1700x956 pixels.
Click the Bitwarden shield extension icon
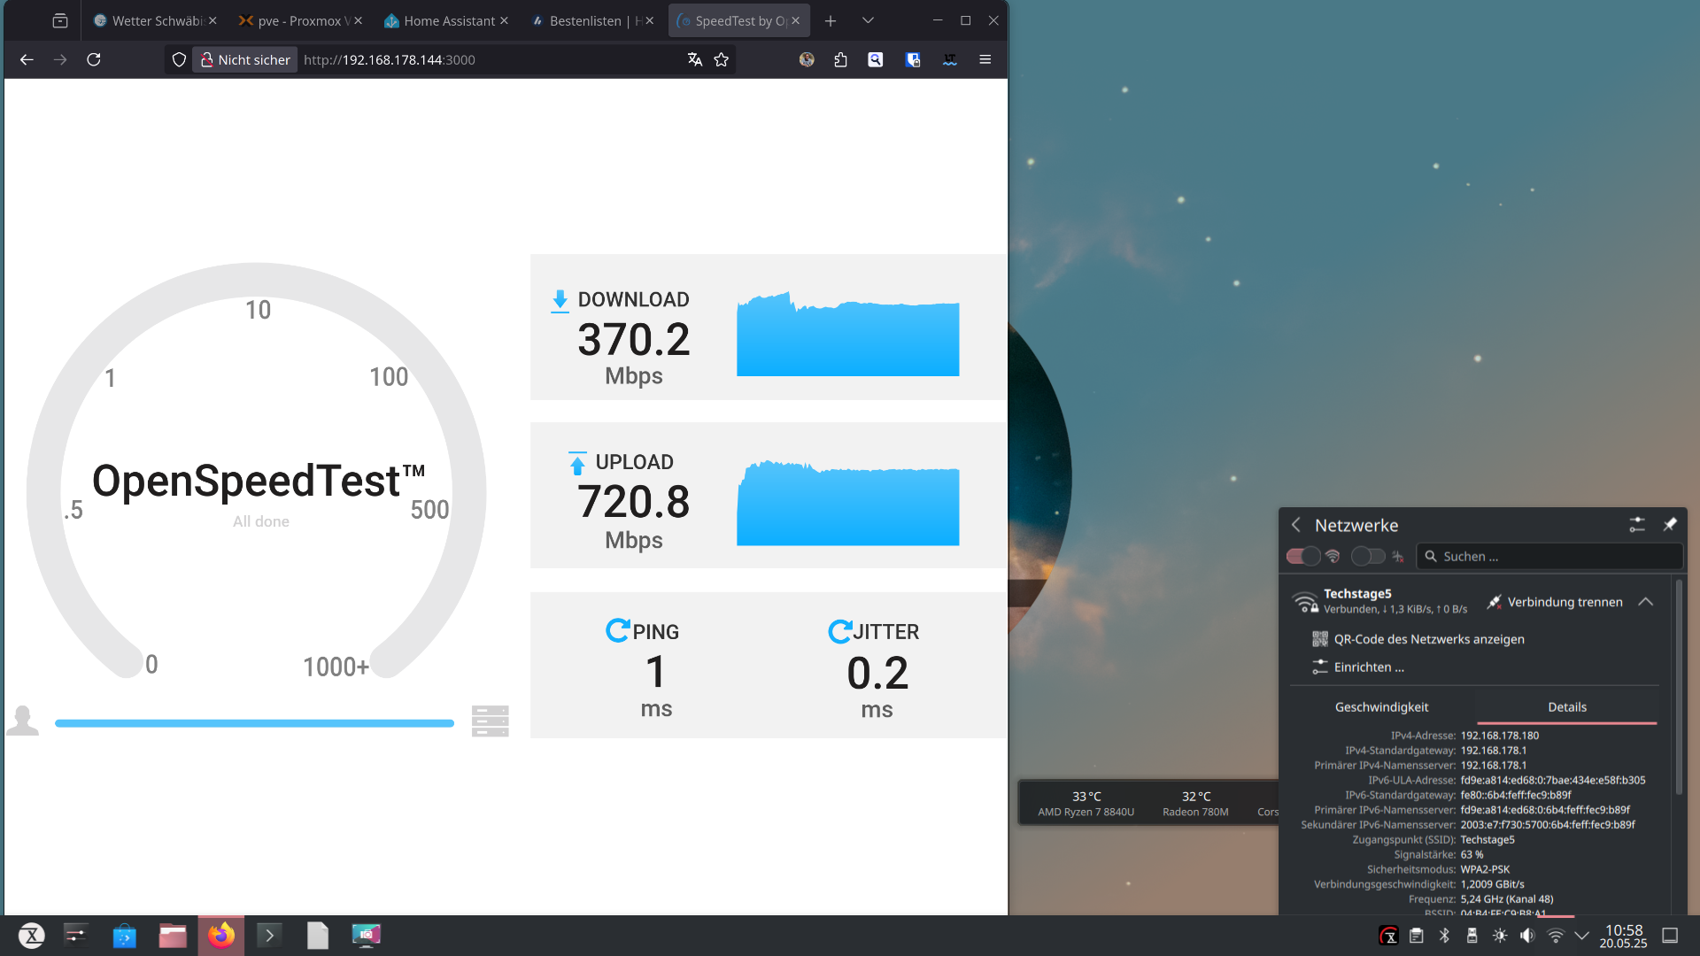[x=913, y=59]
